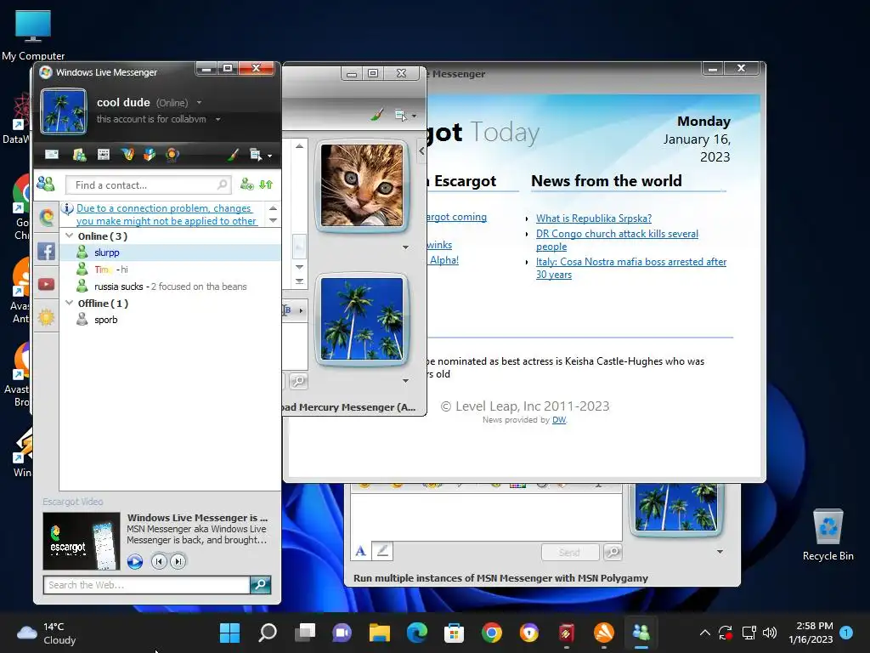Screen dimensions: 870x653
Task: Open 'DR Congo church attack kills several people' link
Action: point(617,240)
